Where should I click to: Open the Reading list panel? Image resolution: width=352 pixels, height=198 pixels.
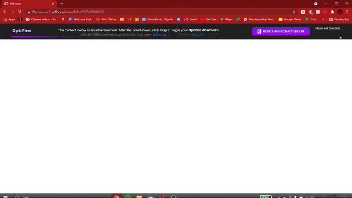(339, 20)
